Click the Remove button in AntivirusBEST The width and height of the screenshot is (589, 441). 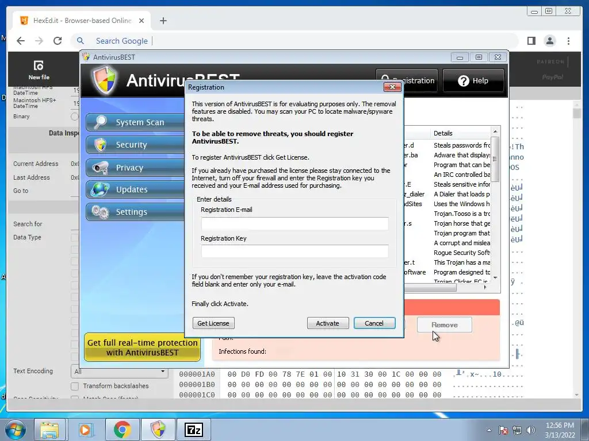445,325
